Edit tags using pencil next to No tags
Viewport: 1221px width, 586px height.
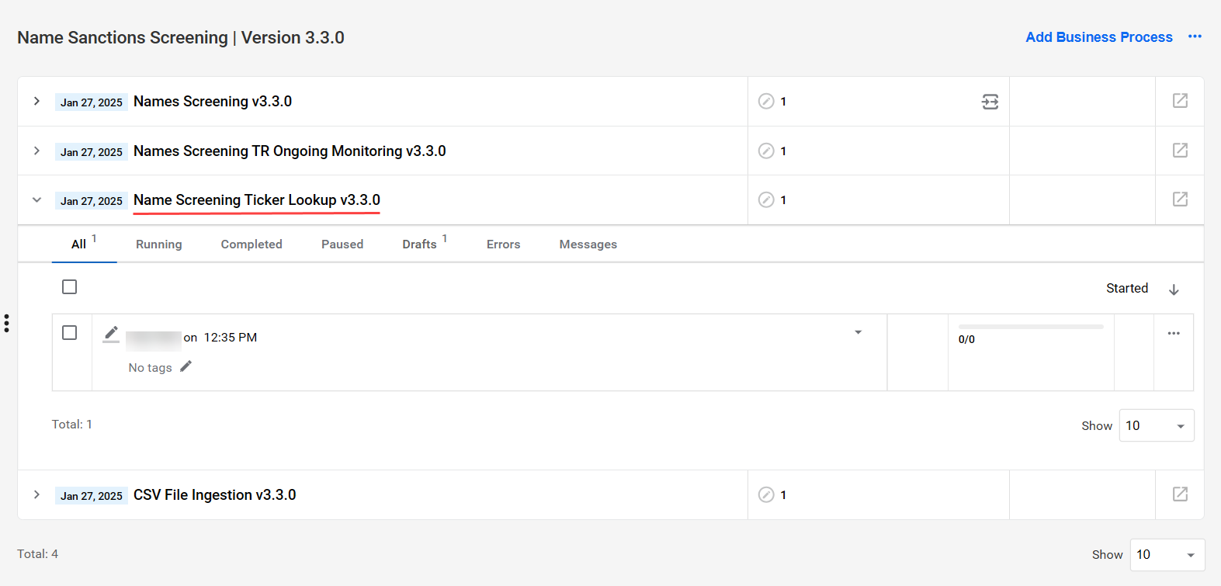(x=186, y=366)
